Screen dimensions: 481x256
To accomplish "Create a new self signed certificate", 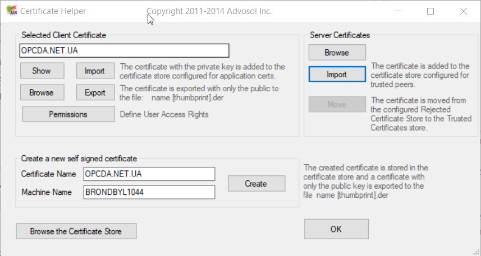I will [256, 184].
